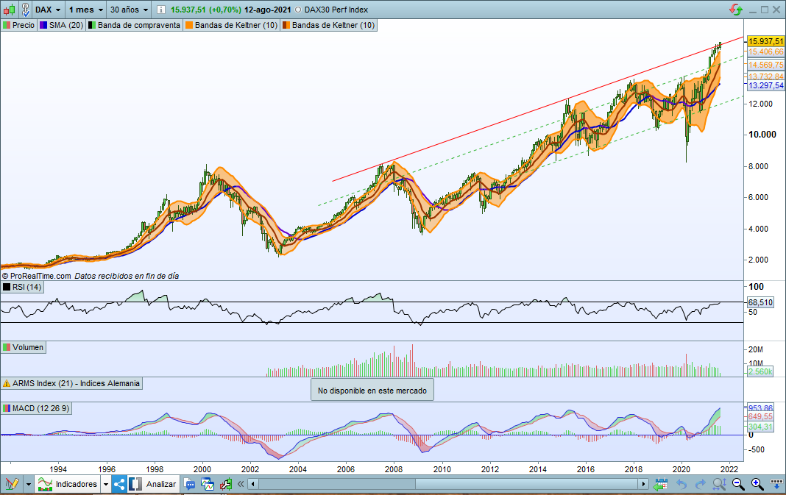Viewport: 786px width, 495px height.
Task: Toggle the SMA (20) legend item
Action: tap(61, 25)
